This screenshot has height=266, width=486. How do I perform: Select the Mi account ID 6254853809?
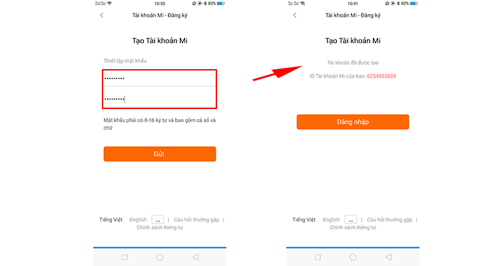click(x=381, y=76)
